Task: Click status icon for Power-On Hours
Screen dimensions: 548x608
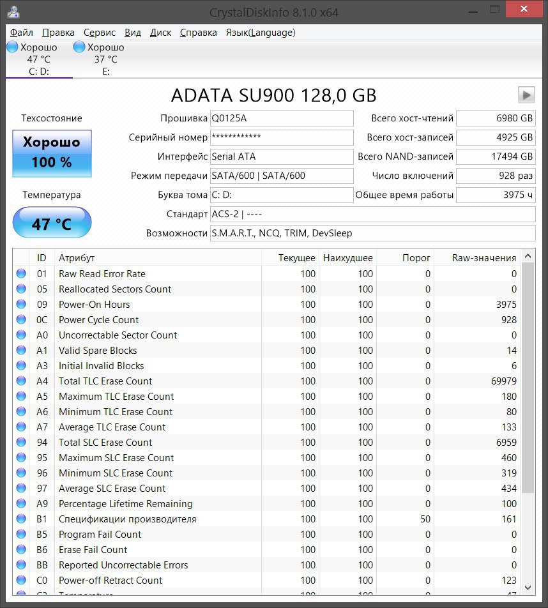Action: click(x=21, y=304)
